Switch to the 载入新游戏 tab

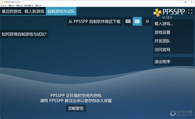click(x=34, y=11)
